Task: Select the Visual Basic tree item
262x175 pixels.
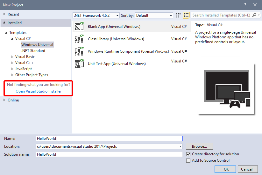Action: pos(25,57)
